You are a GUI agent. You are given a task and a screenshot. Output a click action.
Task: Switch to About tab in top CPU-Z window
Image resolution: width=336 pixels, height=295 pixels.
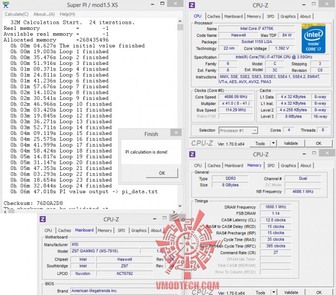pos(305,16)
